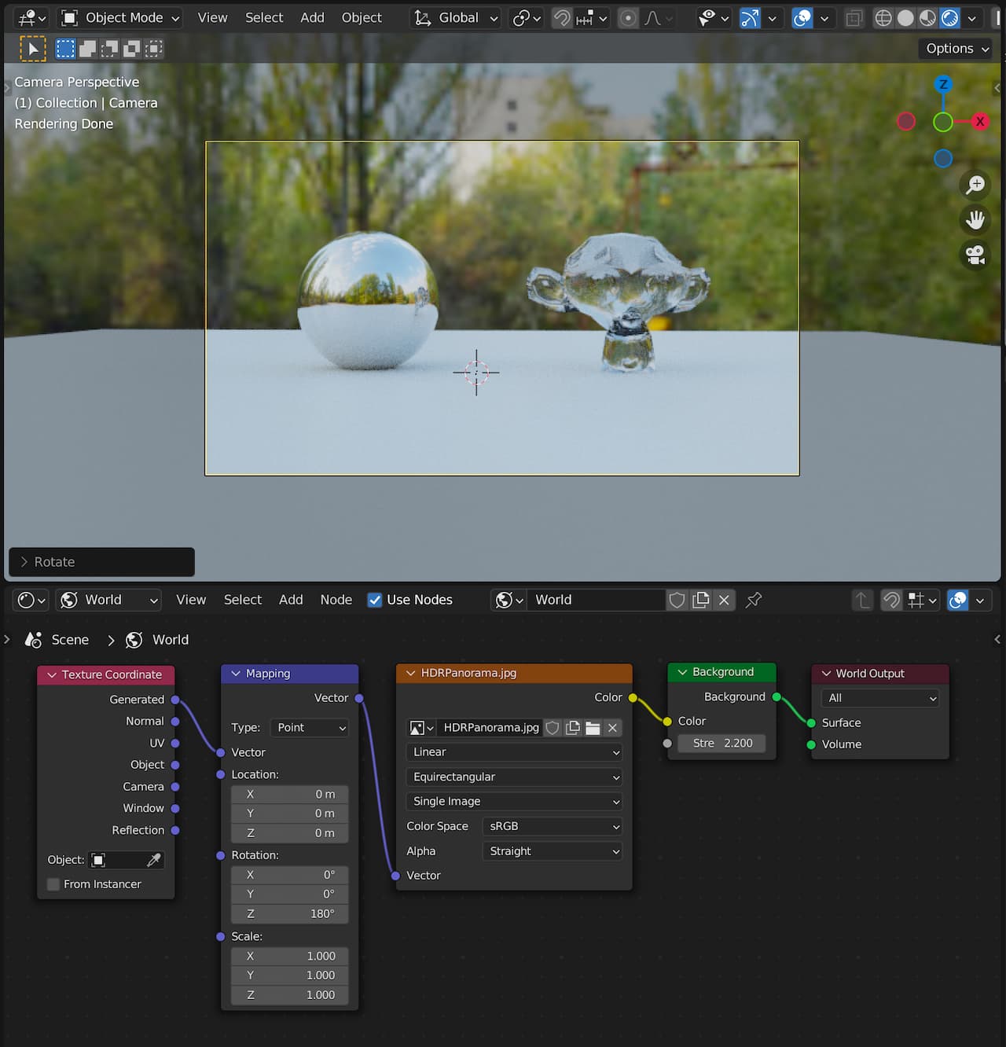This screenshot has height=1047, width=1006.
Task: Click the pin icon in node editor header
Action: tap(754, 600)
